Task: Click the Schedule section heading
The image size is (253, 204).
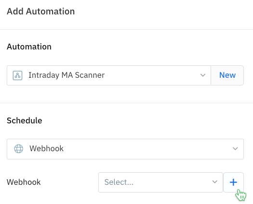Action: [x=25, y=120]
